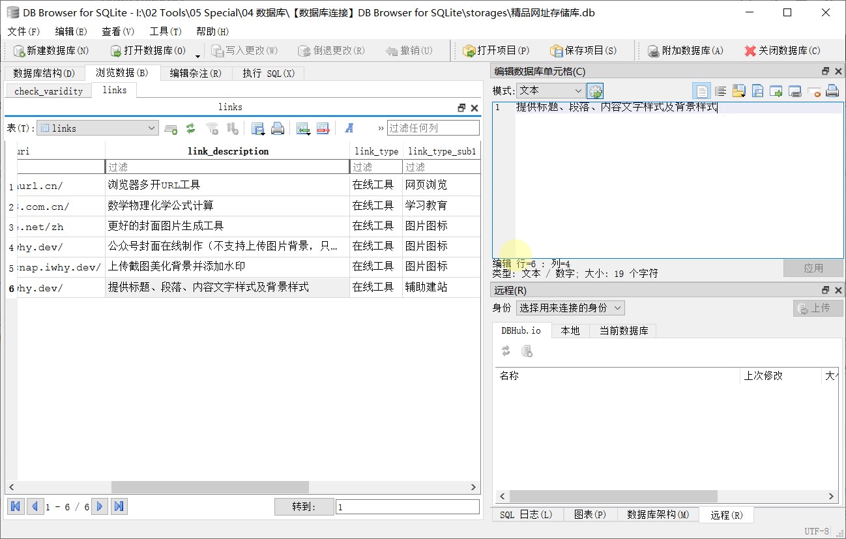The image size is (846, 539).
Task: Jump to the last record
Action: pyautogui.click(x=119, y=506)
